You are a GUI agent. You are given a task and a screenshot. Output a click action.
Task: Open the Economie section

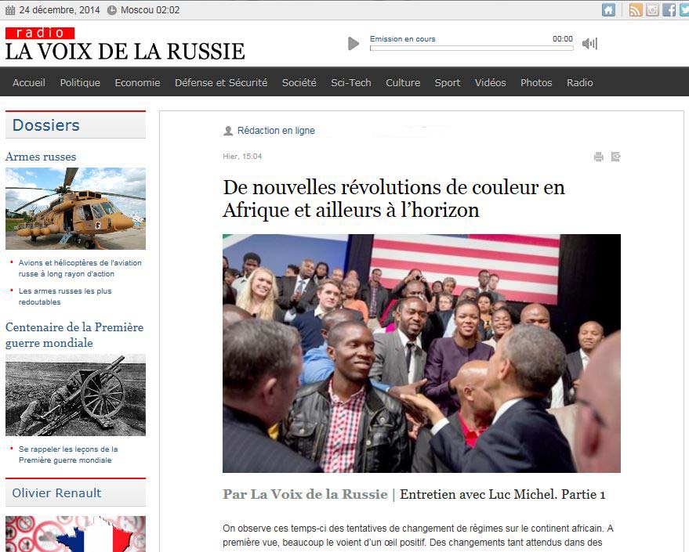(137, 82)
